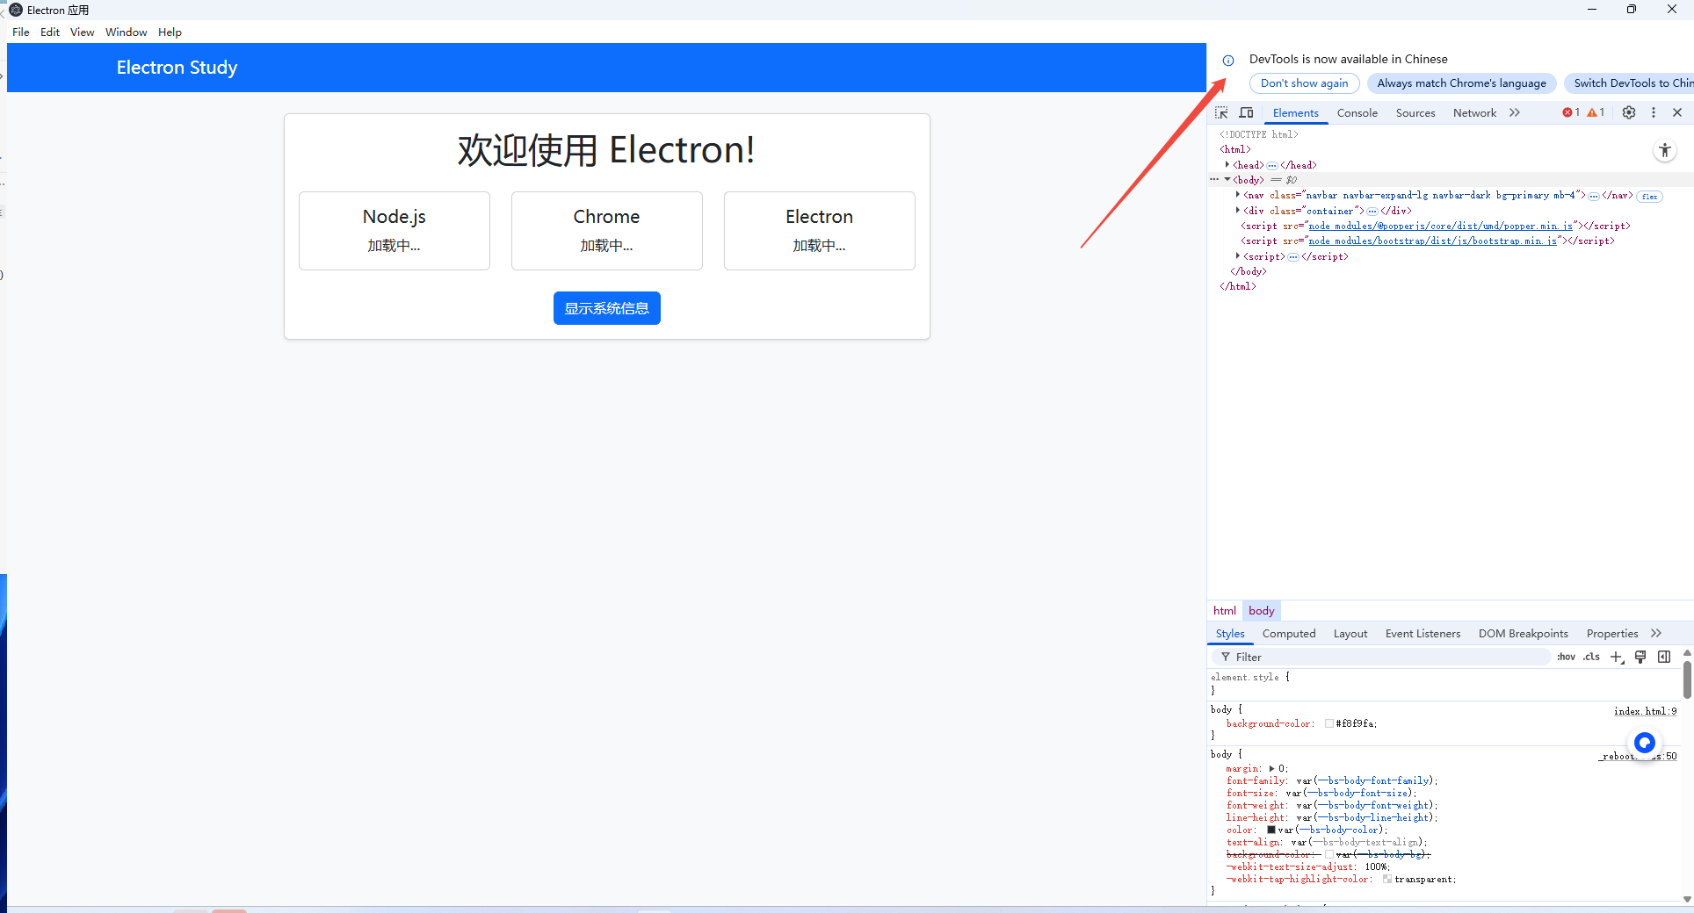Open the Help menu
Image resolution: width=1694 pixels, height=913 pixels.
(170, 32)
